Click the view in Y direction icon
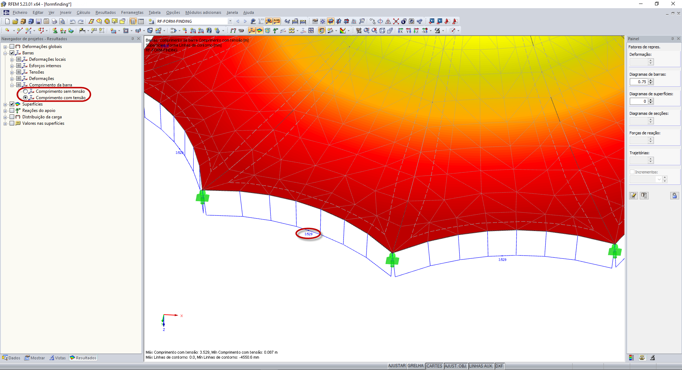The image size is (682, 370). (408, 31)
